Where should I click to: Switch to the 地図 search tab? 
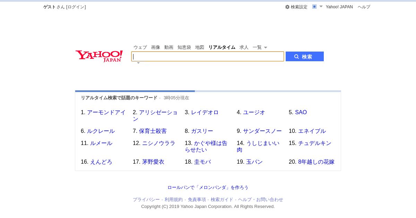coord(200,47)
